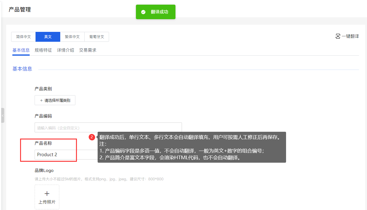Click the 产品编码 input field

[x=108, y=127]
